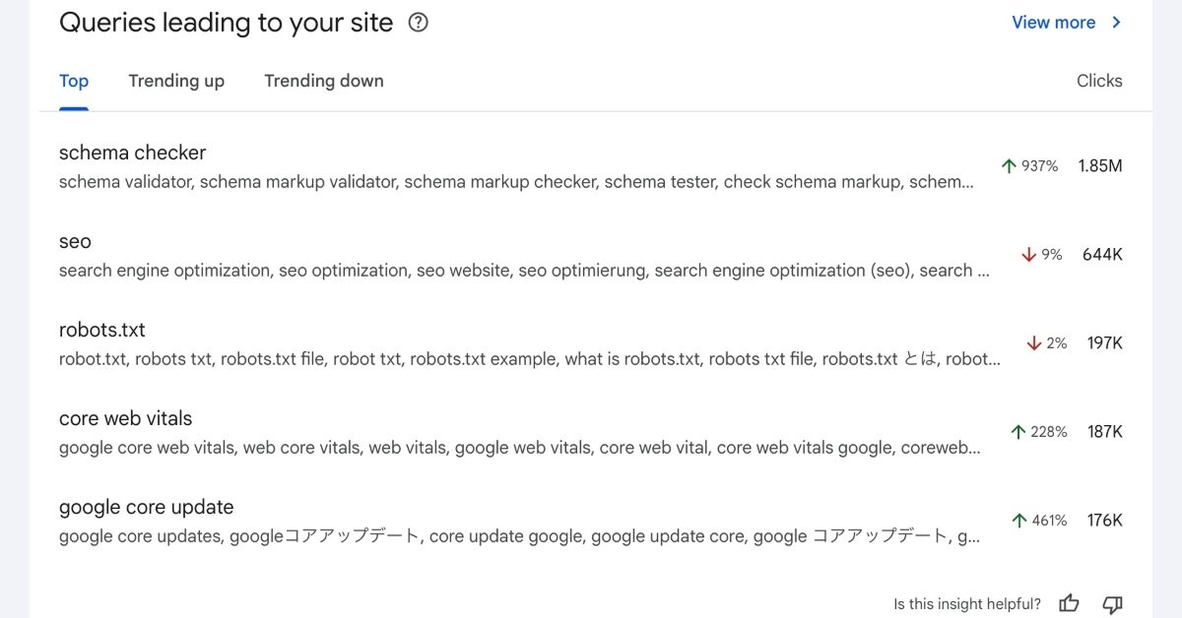Click the red down arrow for robots.txt
This screenshot has height=618, width=1182.
pos(1033,342)
